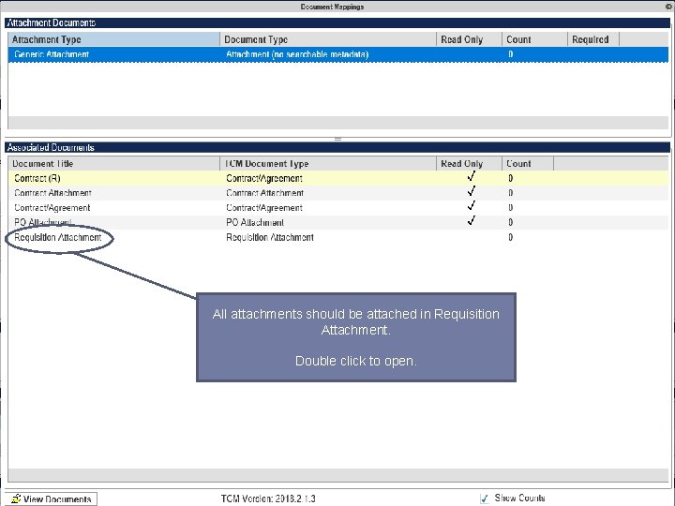Click the count value for Requisition Attachment
The image size is (675, 506).
click(x=510, y=237)
